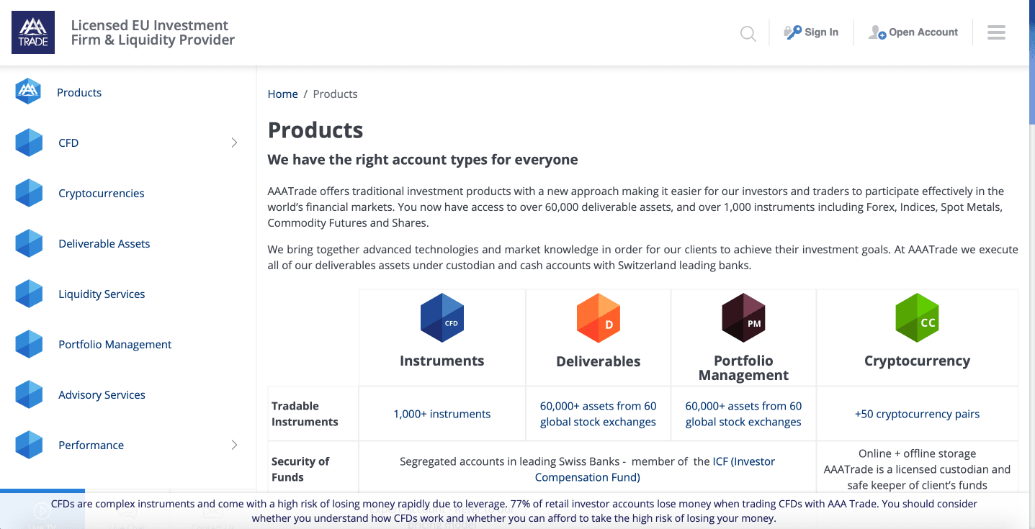Click the Products page heading
Screen dimensions: 1035x529
click(315, 130)
